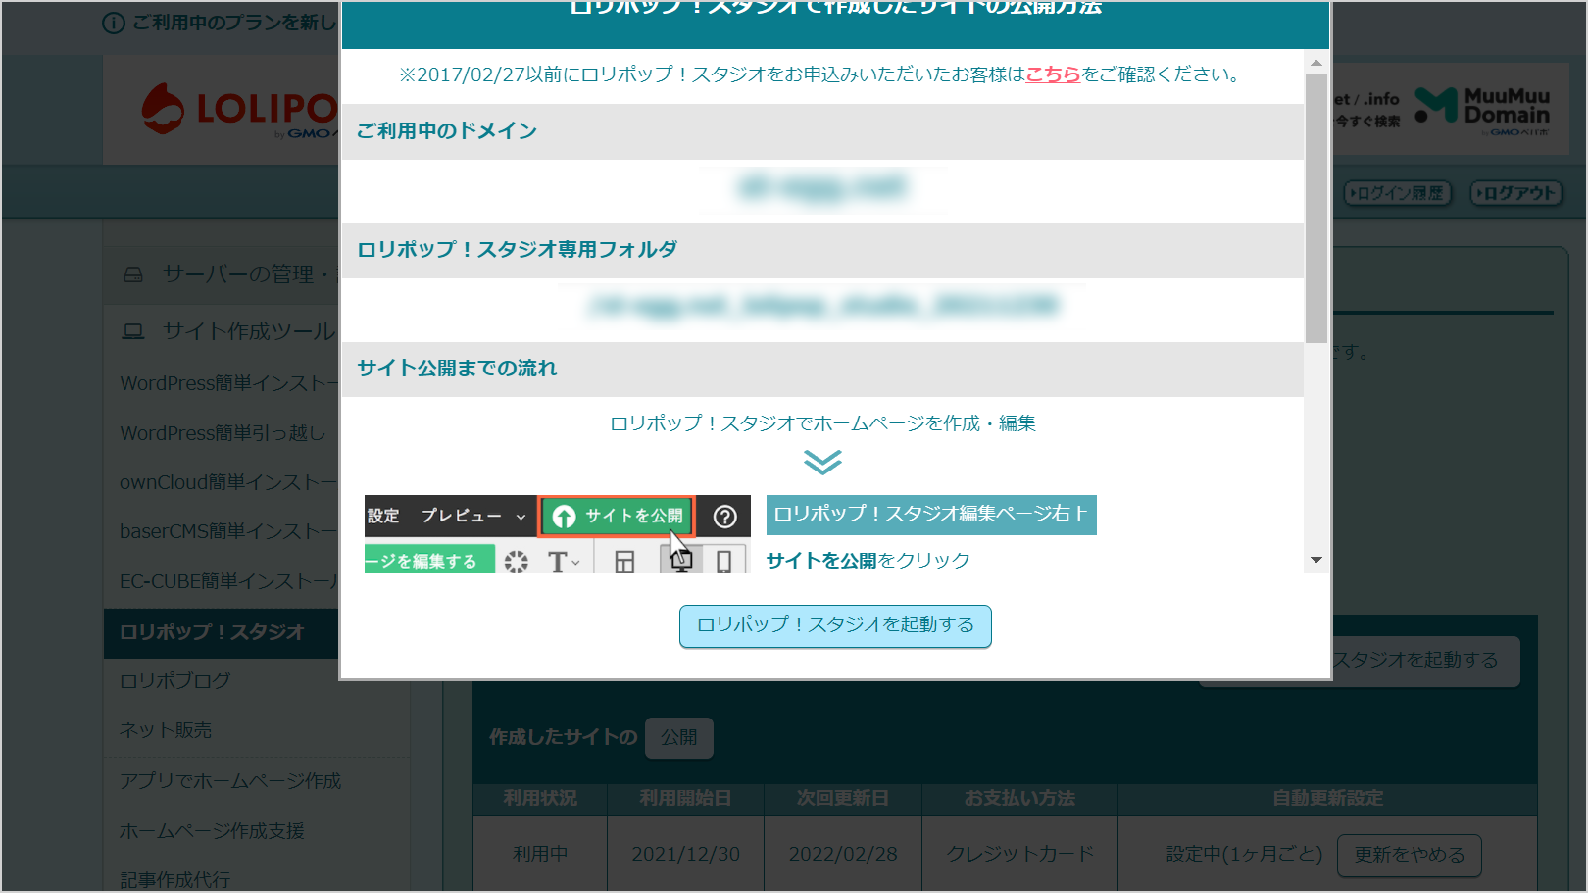Click the green サイトを公開 button
This screenshot has height=893, width=1588.
click(618, 517)
